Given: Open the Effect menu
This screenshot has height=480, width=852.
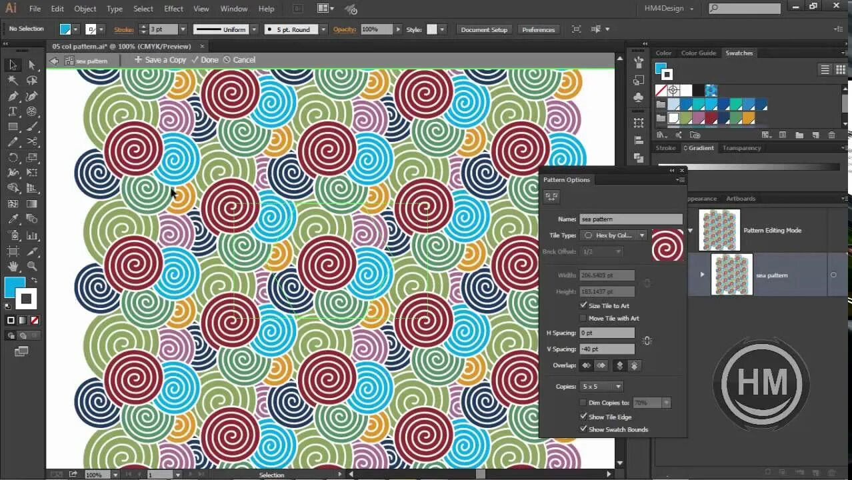Looking at the screenshot, I should 173,9.
